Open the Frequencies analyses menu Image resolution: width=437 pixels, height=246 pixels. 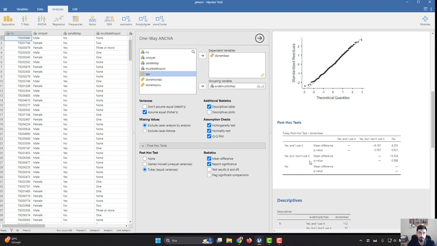[75, 20]
